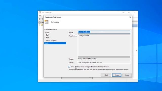The width and height of the screenshot is (162, 91).
Task: Cancel the Create Basic Task Wizard
Action: tap(127, 75)
